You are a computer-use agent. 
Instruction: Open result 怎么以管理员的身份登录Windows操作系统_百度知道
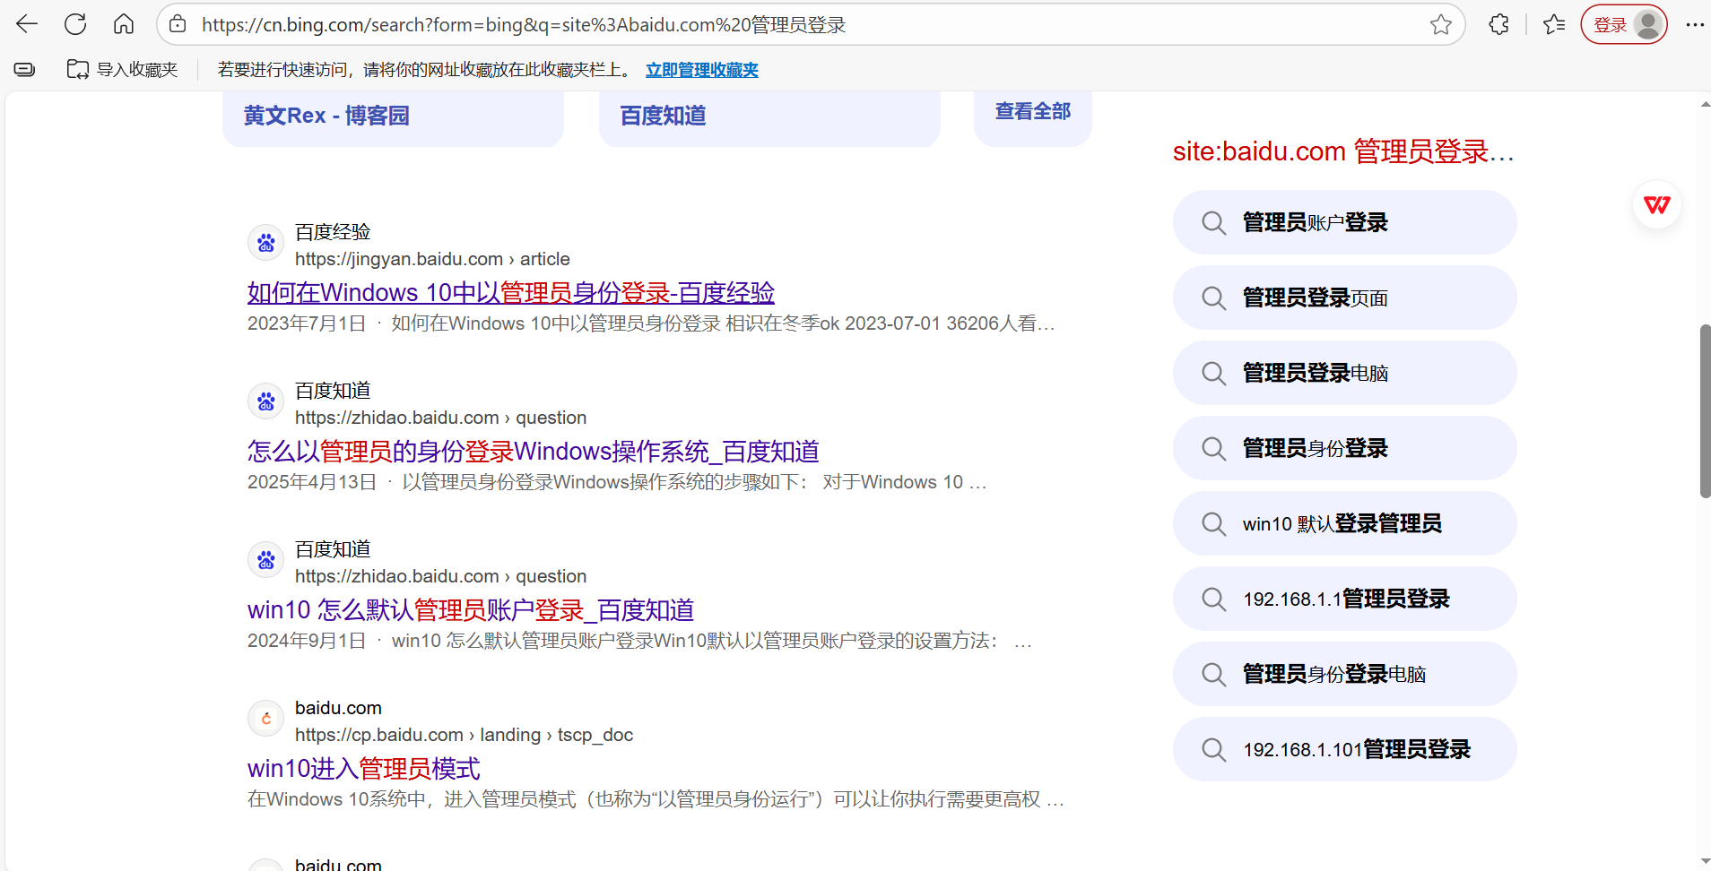coord(534,452)
